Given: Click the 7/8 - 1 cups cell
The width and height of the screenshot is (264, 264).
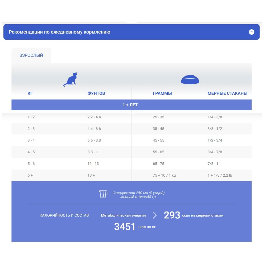Looking at the screenshot, I should coord(213,164).
